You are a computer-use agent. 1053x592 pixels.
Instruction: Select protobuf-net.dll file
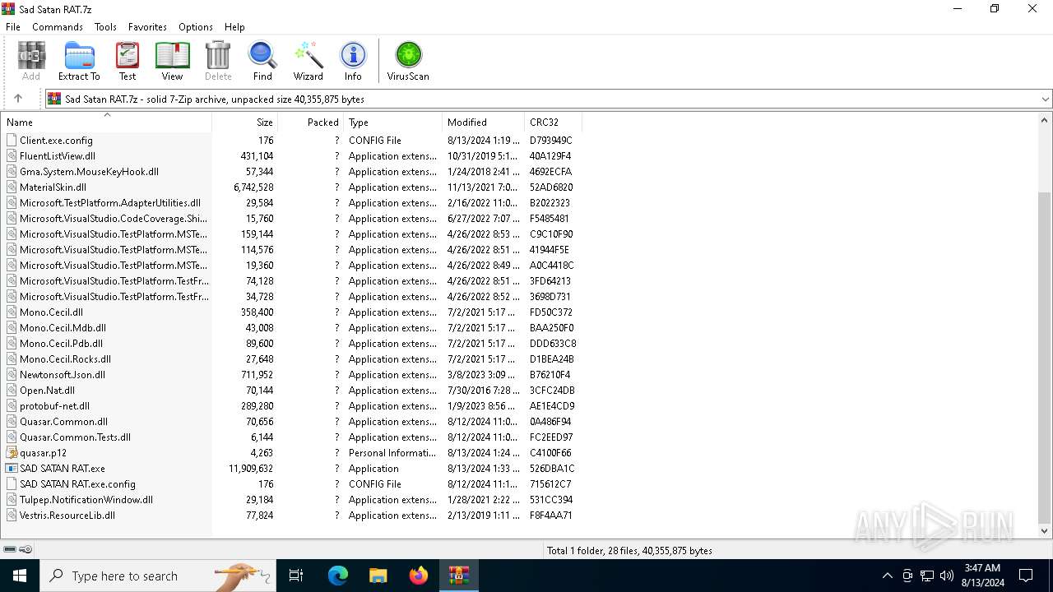[x=54, y=406]
